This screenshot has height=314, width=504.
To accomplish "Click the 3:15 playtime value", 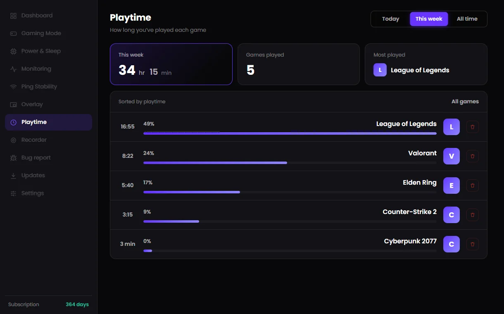I will (x=128, y=215).
